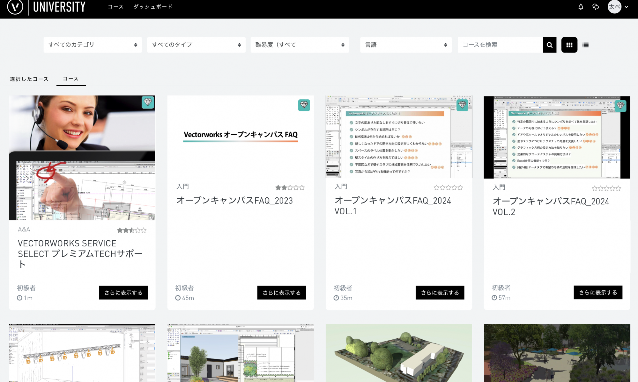Click 35m duration clock icon
638x382 pixels.
click(336, 298)
